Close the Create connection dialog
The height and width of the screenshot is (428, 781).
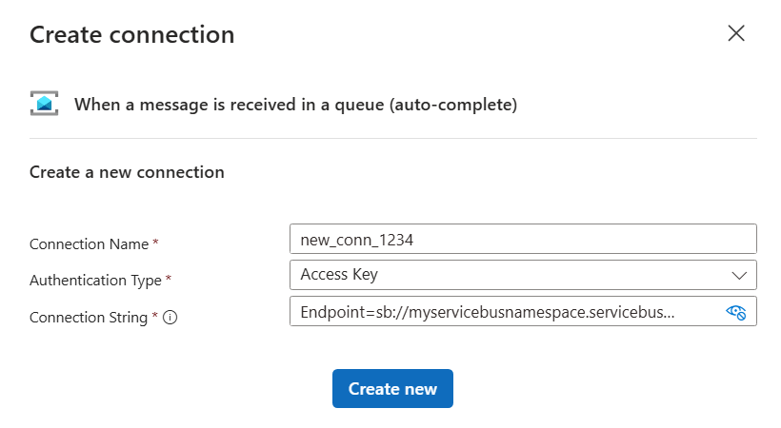point(736,34)
